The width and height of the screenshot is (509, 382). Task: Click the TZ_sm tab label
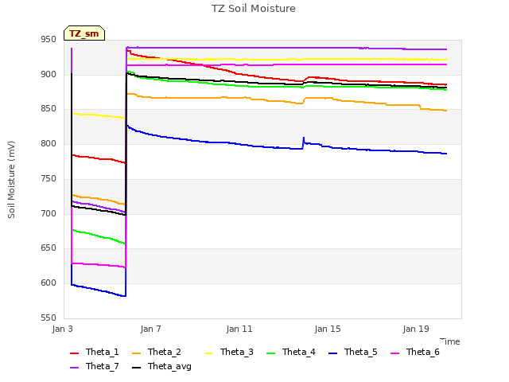pos(84,33)
